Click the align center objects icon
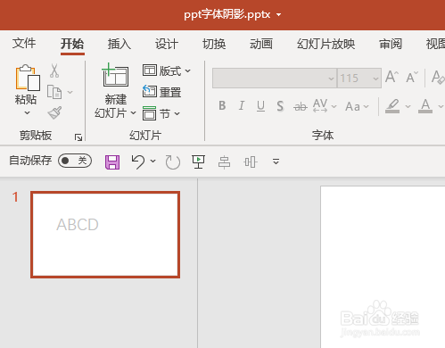This screenshot has height=348, width=445. pos(224,162)
